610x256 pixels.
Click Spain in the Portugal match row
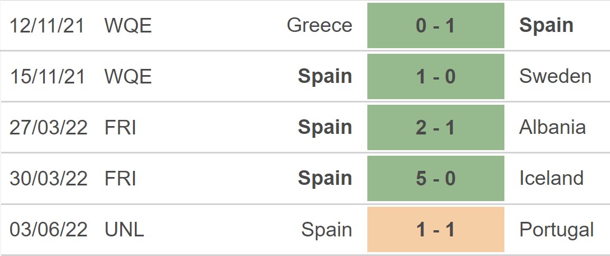326,230
